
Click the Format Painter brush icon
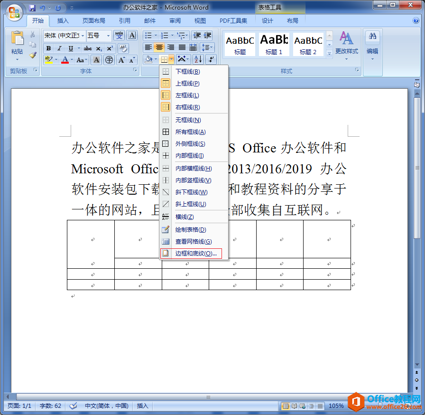(x=33, y=56)
